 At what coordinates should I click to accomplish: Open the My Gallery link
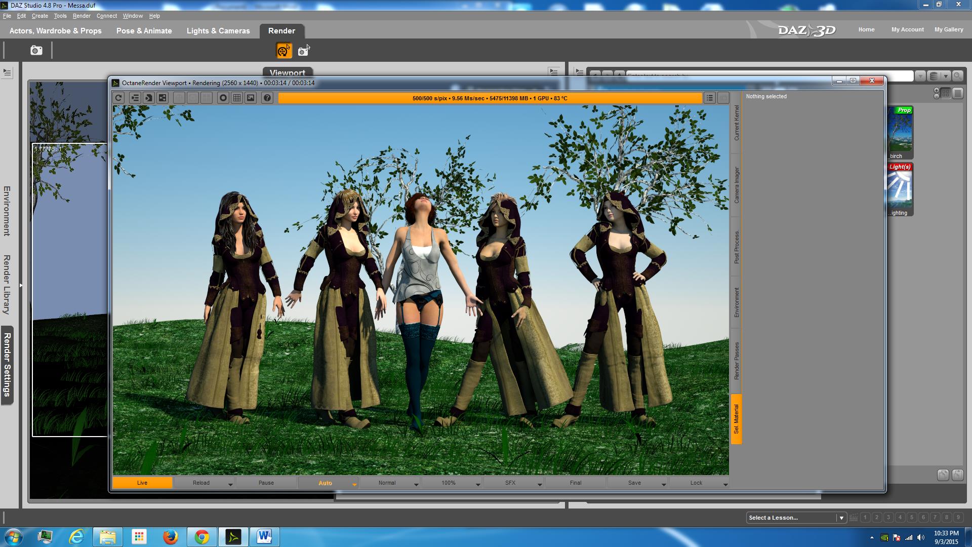949,29
